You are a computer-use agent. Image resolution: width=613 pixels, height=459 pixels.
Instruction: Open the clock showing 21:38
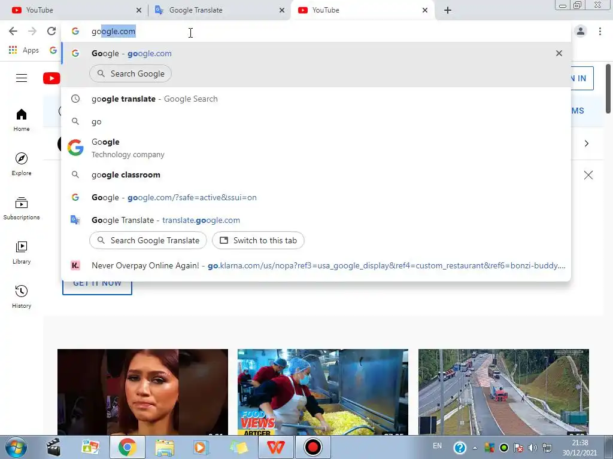tap(580, 448)
